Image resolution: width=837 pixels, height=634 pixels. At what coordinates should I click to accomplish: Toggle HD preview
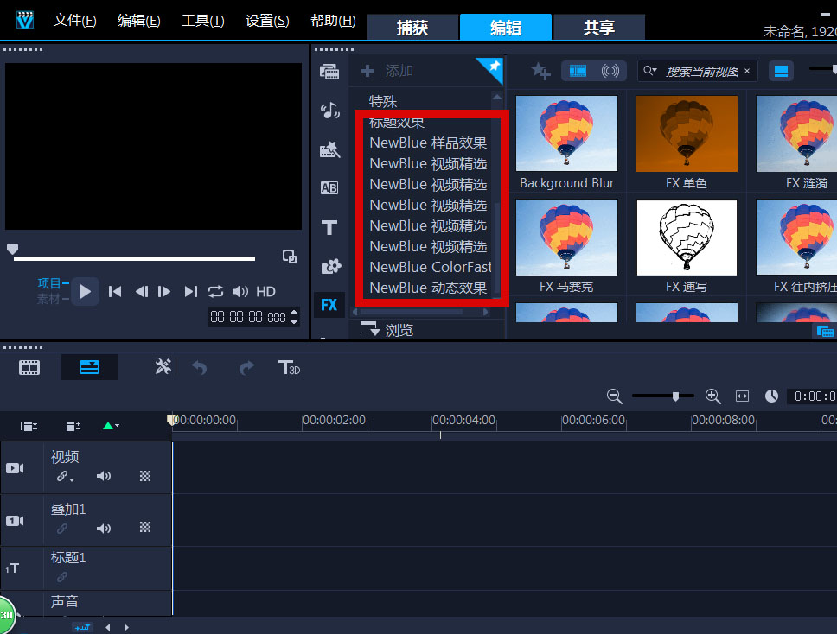point(265,292)
